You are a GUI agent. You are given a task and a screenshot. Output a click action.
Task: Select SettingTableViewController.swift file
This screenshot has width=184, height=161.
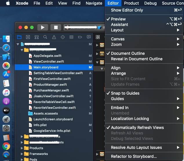pyautogui.click(x=54, y=73)
